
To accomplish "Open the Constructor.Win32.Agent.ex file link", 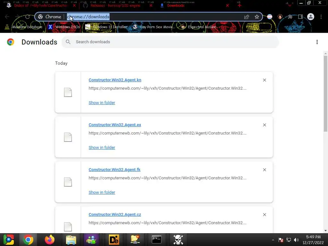I will pos(115,125).
